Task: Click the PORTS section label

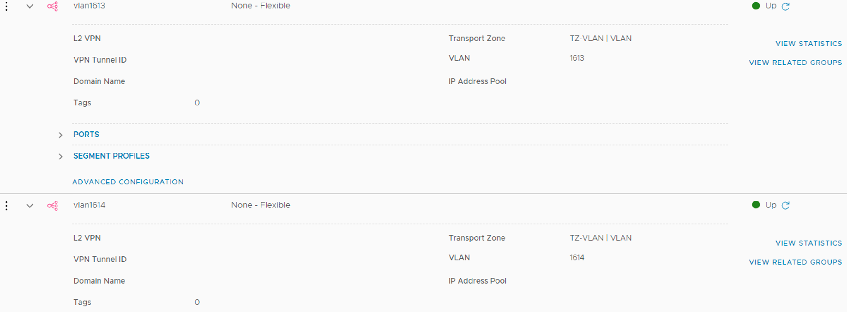Action: (86, 135)
